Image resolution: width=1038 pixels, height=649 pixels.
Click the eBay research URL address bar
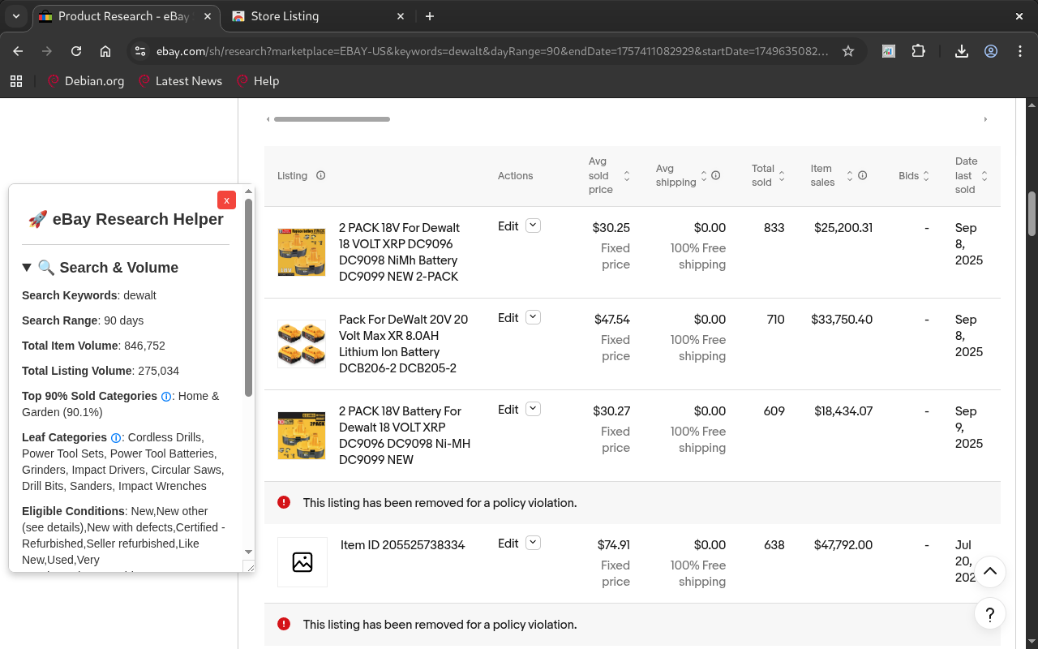(492, 51)
